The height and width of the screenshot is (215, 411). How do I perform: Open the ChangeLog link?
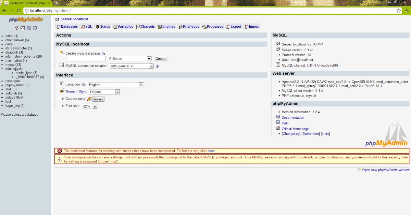tap(291, 134)
